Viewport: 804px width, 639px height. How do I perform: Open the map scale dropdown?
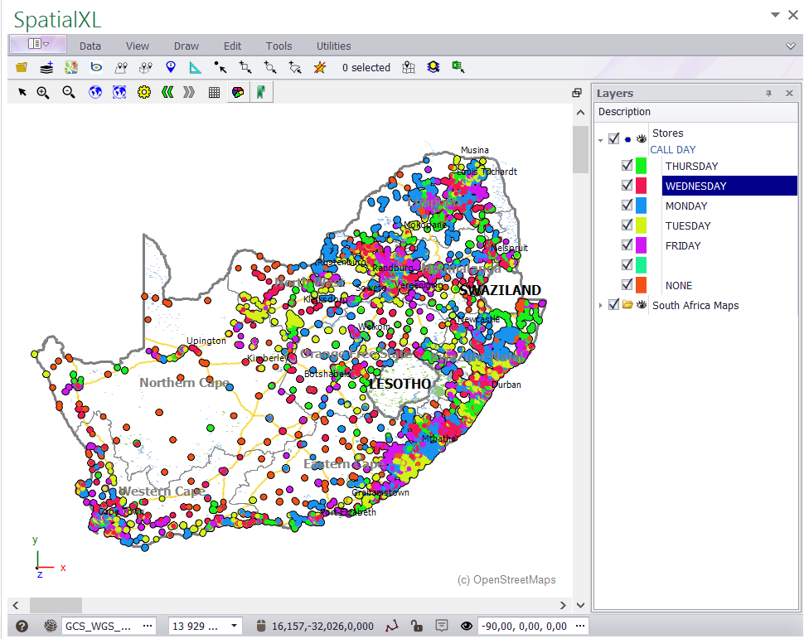point(235,626)
